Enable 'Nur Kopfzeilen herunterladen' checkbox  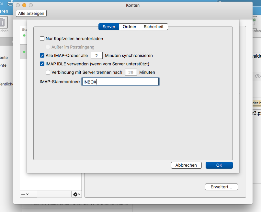point(42,39)
